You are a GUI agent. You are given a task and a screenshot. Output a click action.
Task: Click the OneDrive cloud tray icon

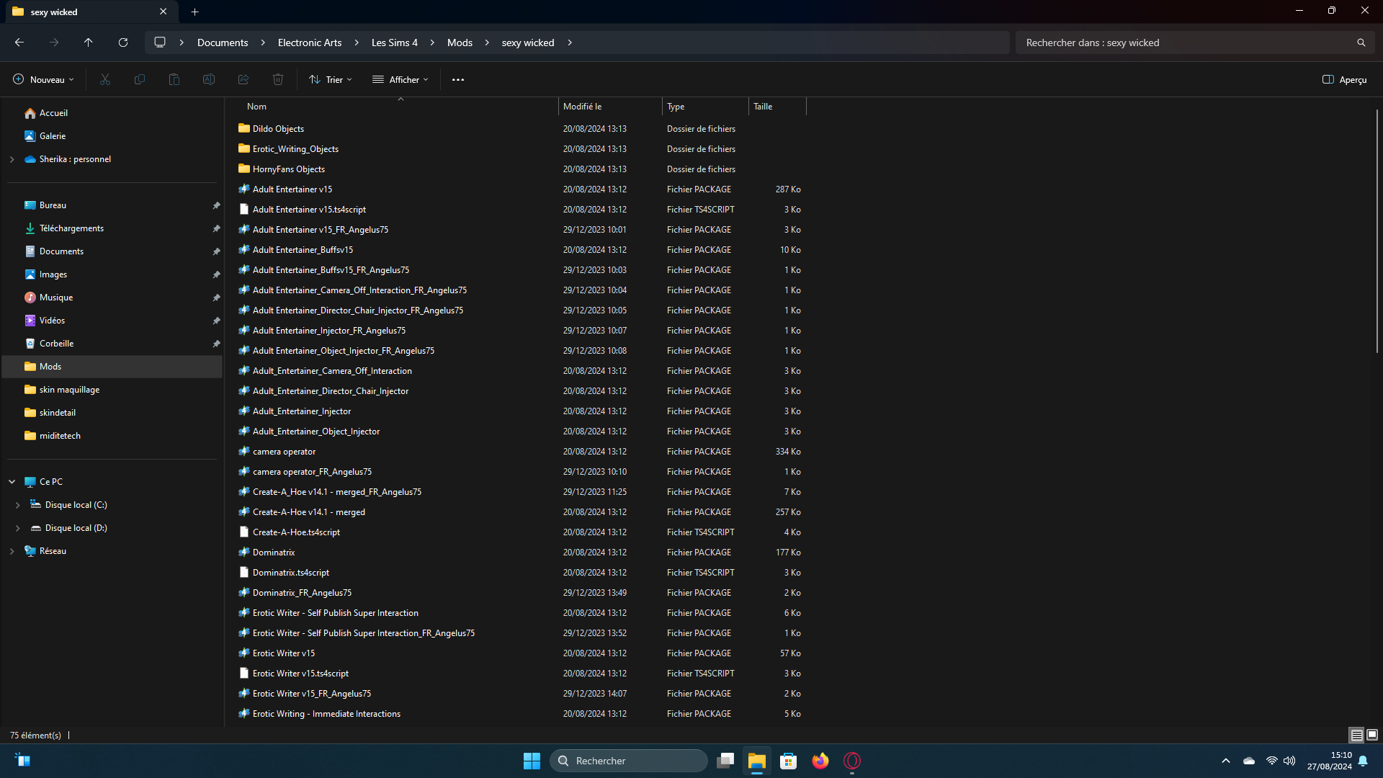click(1249, 761)
